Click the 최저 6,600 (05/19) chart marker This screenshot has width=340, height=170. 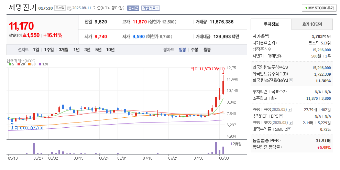pyautogui.click(x=27, y=128)
